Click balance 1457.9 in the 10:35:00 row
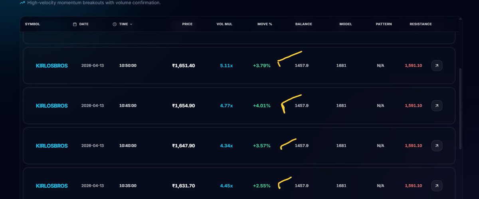 [302, 186]
